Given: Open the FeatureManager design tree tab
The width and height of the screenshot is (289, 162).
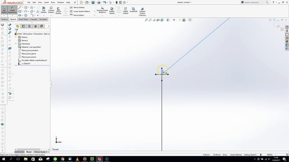Looking at the screenshot, I should [18, 26].
